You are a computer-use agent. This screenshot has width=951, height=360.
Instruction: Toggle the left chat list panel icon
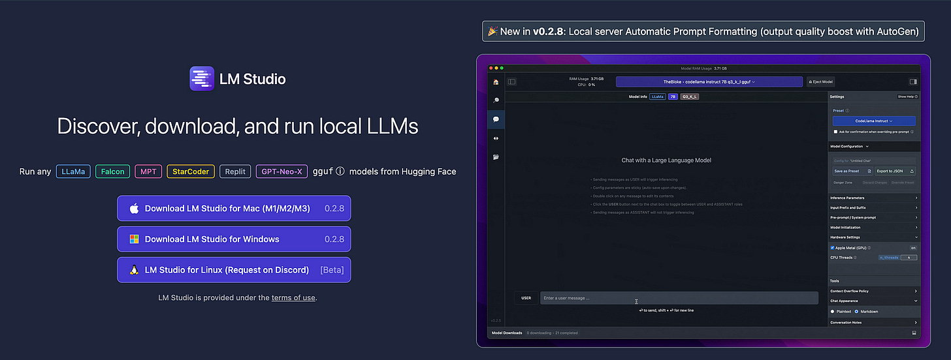512,82
